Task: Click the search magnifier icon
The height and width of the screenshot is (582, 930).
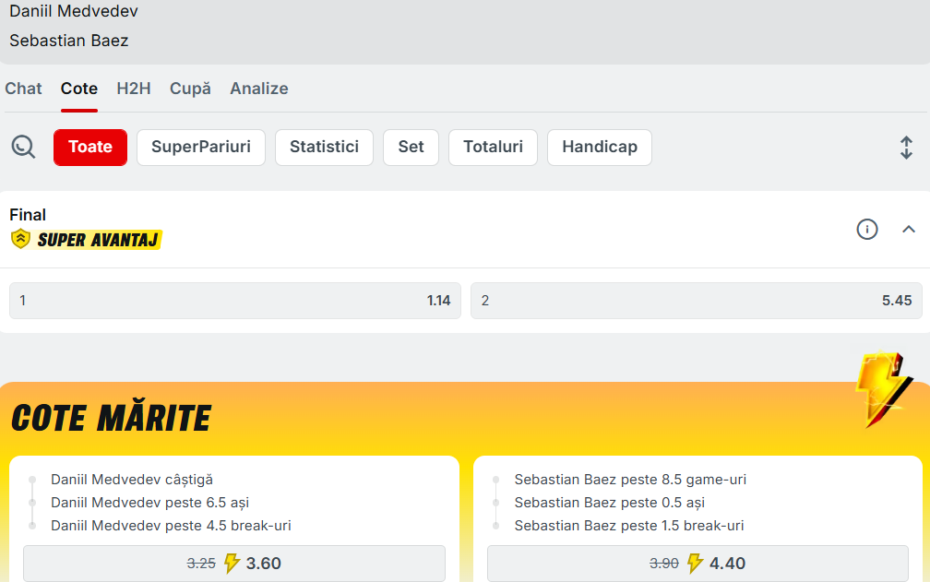Action: [x=23, y=147]
